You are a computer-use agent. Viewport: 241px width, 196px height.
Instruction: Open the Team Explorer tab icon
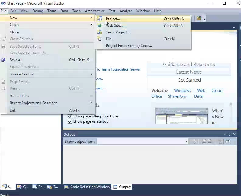point(50,187)
